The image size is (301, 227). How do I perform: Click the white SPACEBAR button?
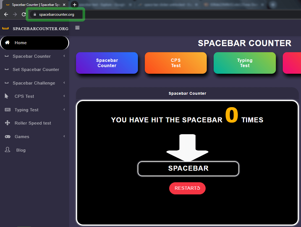tap(188, 168)
